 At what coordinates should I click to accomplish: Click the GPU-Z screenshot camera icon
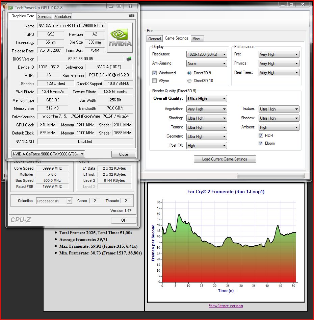[x=132, y=16]
